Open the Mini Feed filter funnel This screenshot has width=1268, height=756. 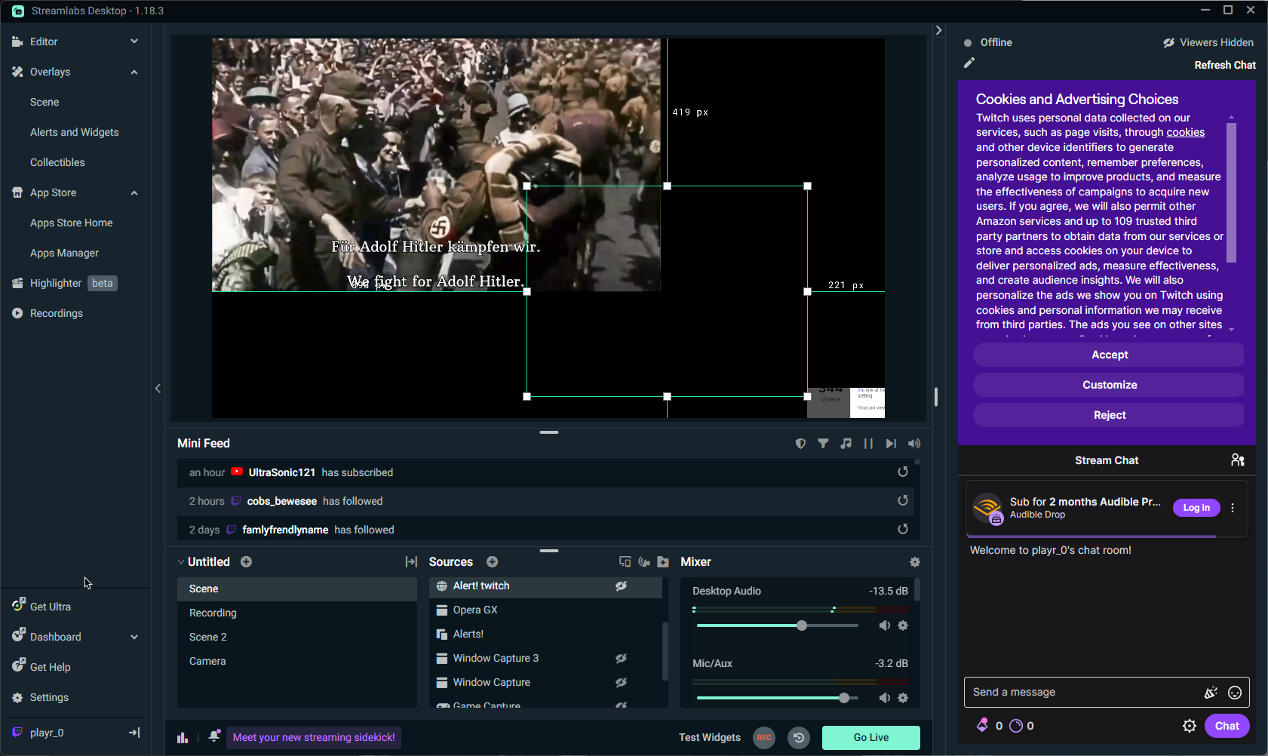tap(824, 444)
